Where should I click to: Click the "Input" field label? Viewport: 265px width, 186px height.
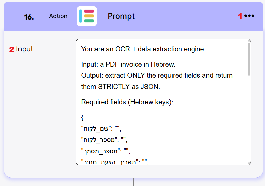click(25, 49)
